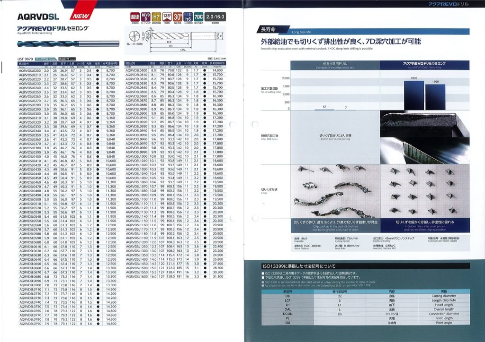
Task: Click the dark 2.0-16.0 diameter range badge
Action: [215, 17]
